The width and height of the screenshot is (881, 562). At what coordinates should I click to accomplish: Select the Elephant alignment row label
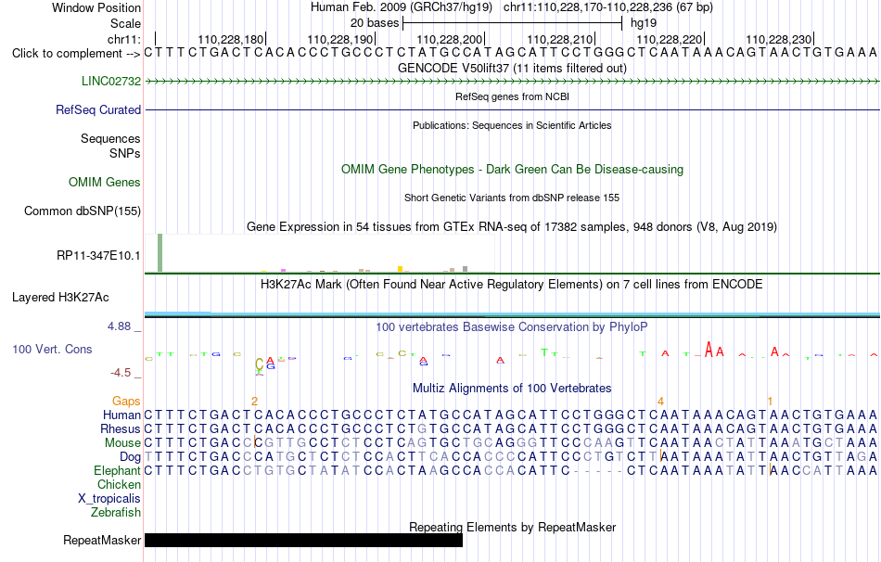pos(118,470)
